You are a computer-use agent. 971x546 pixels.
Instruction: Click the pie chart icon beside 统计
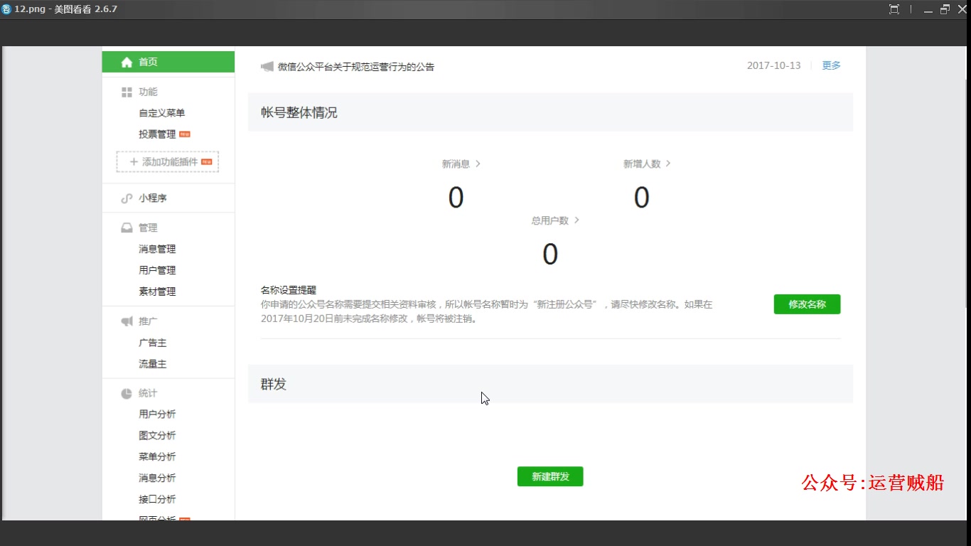(x=127, y=393)
